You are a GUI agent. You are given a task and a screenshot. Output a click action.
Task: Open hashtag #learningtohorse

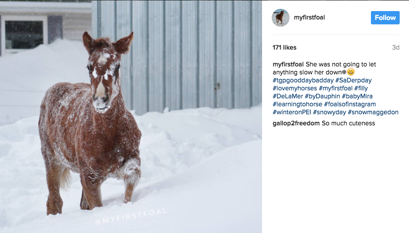pos(297,104)
